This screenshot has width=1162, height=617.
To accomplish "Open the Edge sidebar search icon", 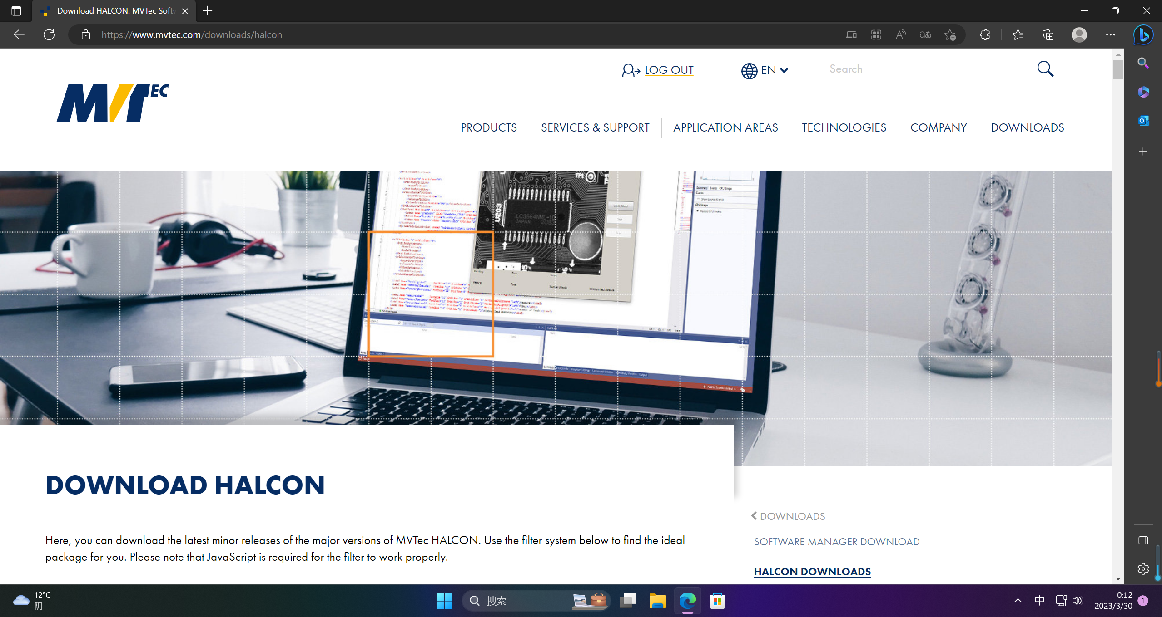I will (1143, 64).
